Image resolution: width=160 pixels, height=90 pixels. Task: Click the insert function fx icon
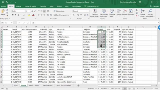28,23
